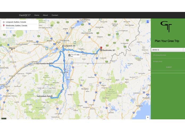Click the HackQC17 brand link
Image resolution: width=185 pixels, height=131 pixels.
coord(25,15)
